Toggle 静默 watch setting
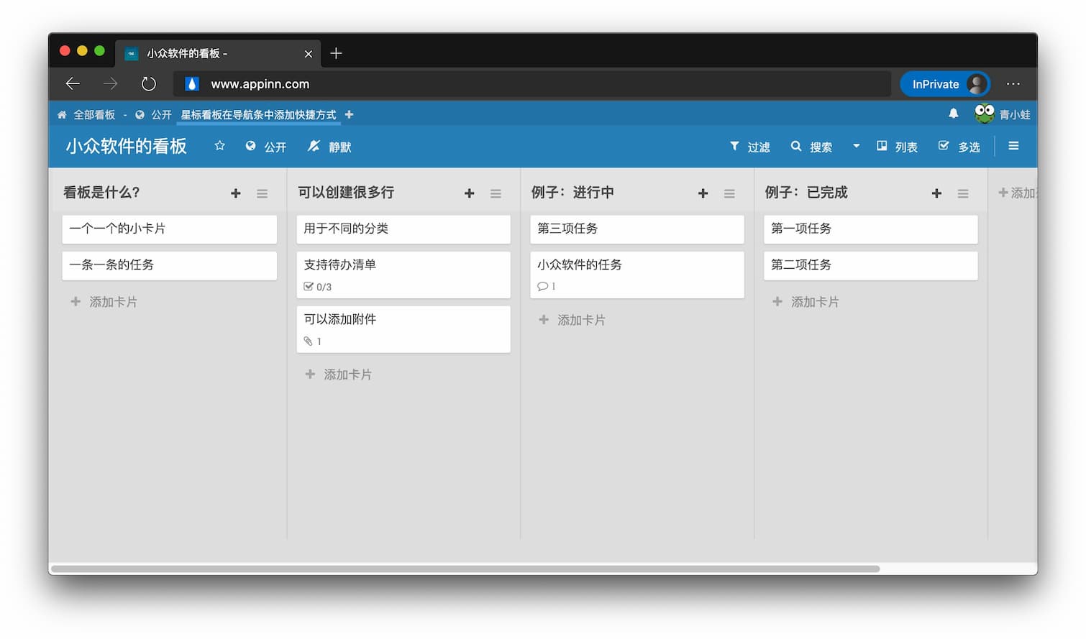 329,147
